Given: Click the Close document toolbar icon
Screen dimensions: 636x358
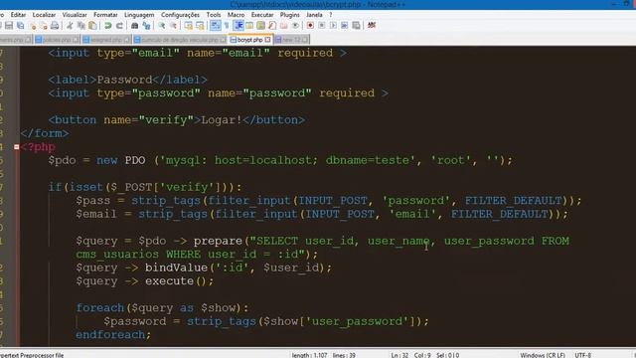Looking at the screenshot, I should (x=33, y=25).
